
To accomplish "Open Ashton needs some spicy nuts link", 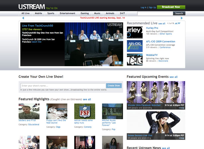I will [x=83, y=122].
